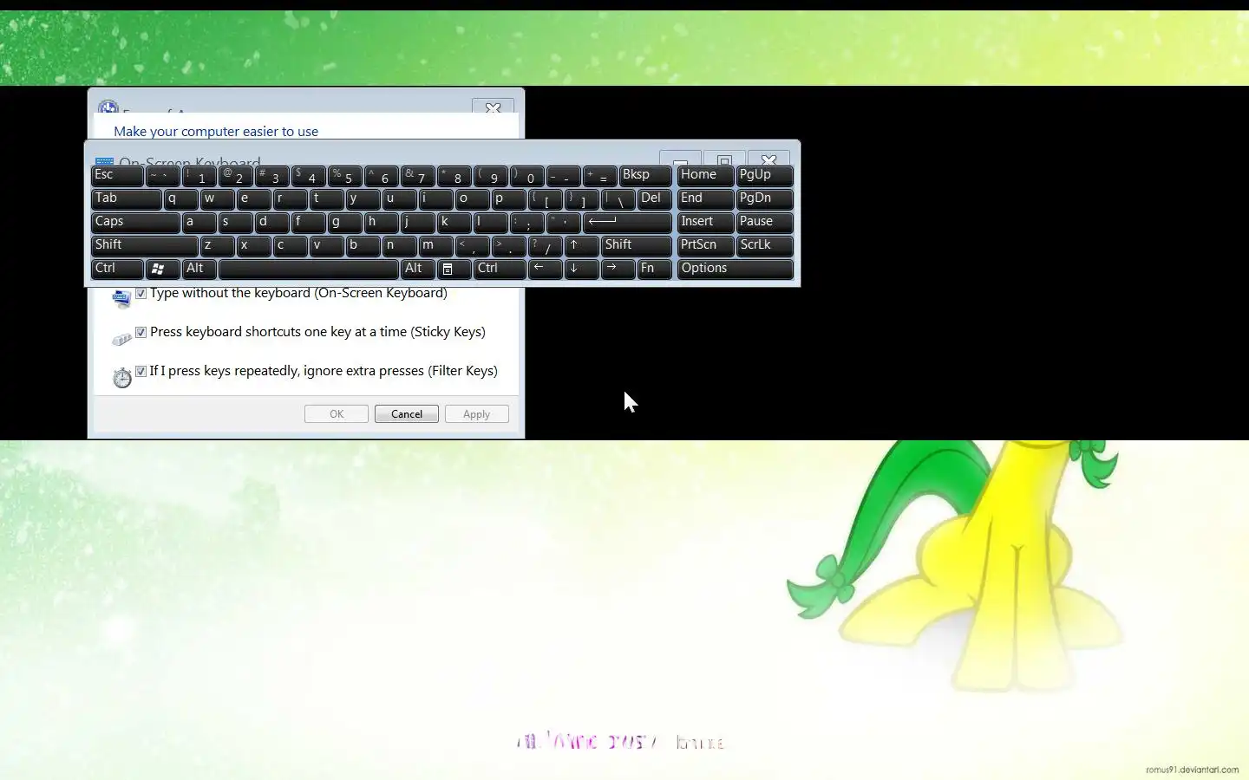Click the PgDn key
The width and height of the screenshot is (1249, 780).
pyautogui.click(x=764, y=199)
